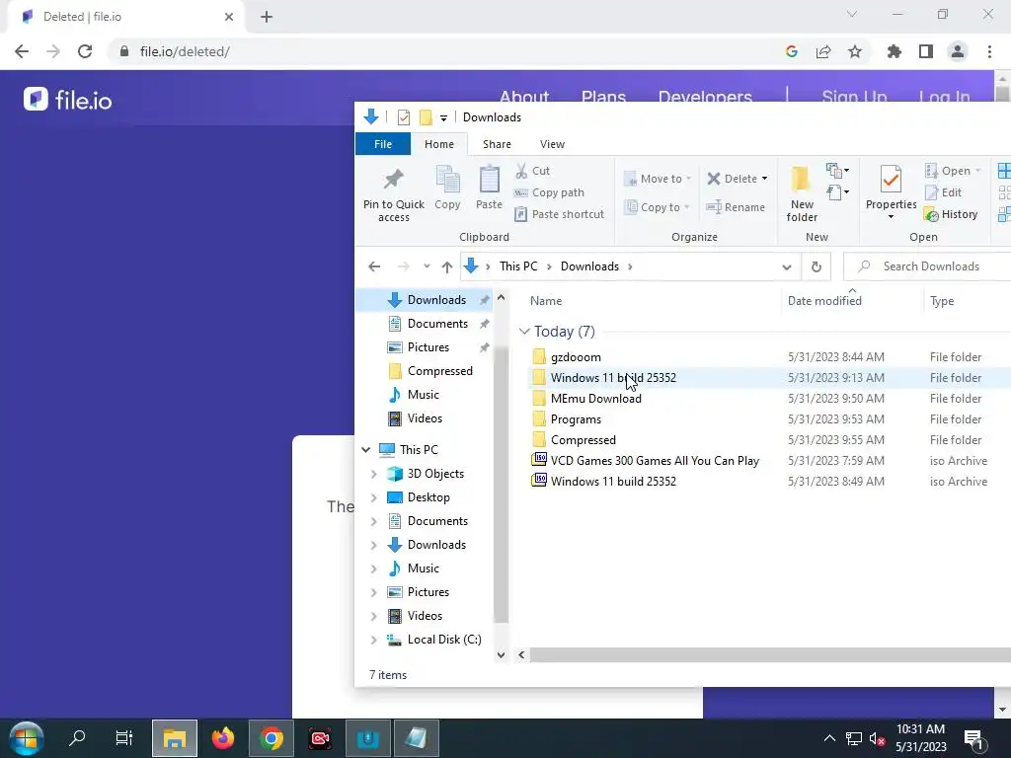Open Delete dropdown arrow
The image size is (1011, 758).
765,179
